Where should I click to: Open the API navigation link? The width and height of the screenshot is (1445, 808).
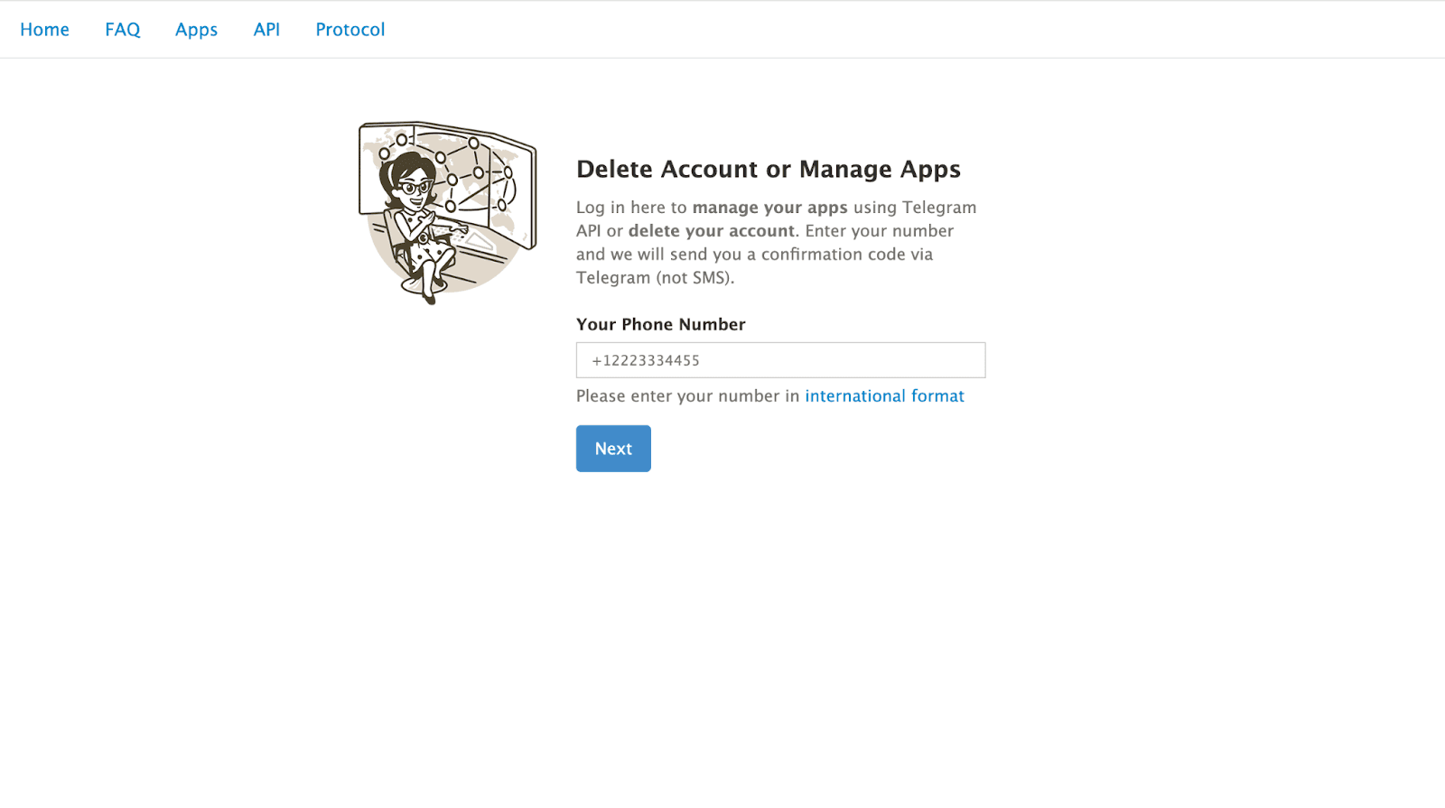(266, 30)
